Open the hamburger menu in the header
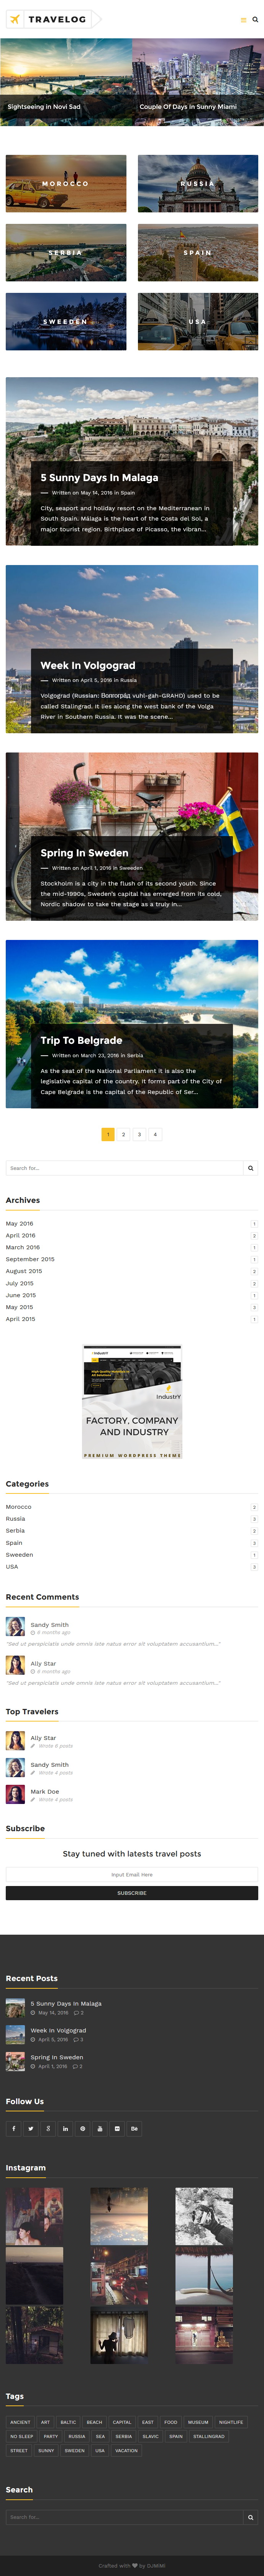Viewport: 264px width, 2576px height. click(x=243, y=20)
